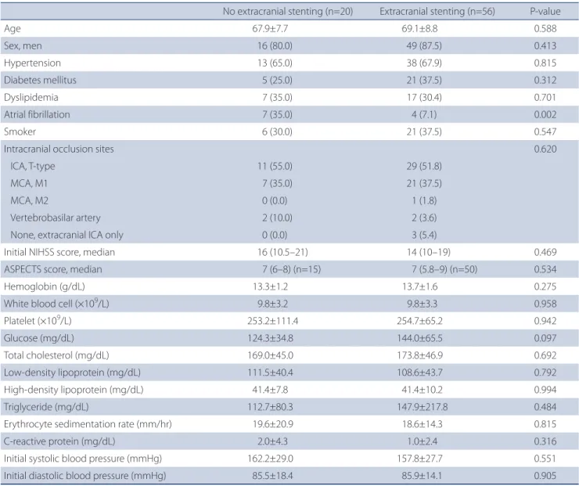Click the value '5 (25.0)'
The height and width of the screenshot is (486, 579).
277,80
